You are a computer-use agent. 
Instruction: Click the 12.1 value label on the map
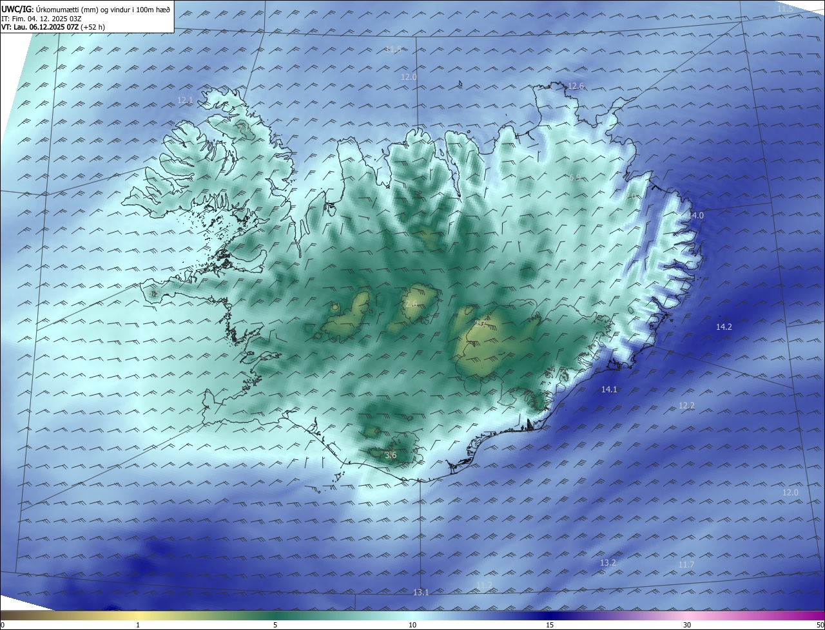click(185, 100)
